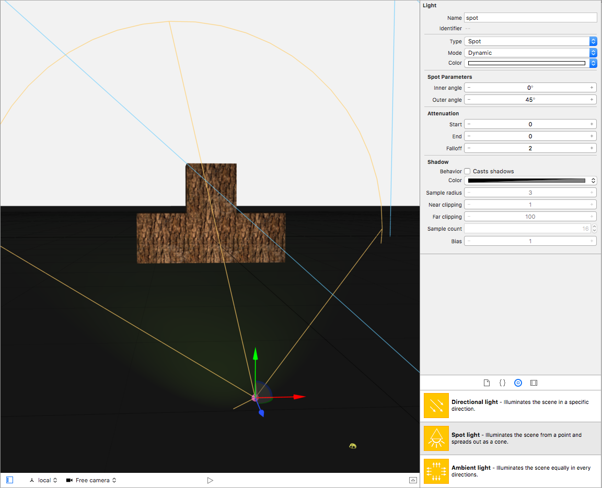Increase the Outer angle with plus

coord(592,100)
